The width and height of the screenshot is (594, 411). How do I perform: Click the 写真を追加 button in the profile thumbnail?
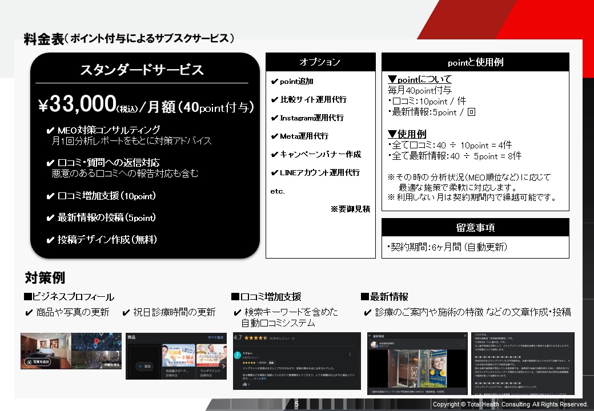tap(38, 361)
